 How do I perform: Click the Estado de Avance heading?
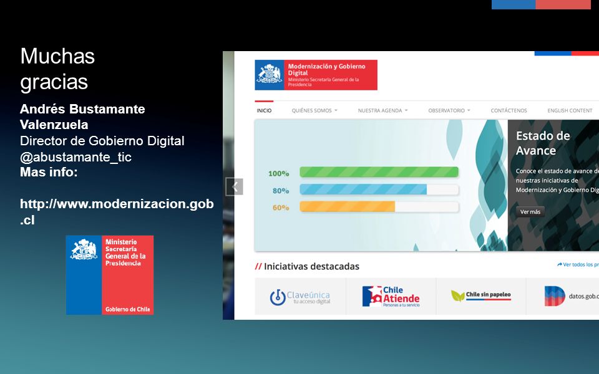[x=542, y=143]
